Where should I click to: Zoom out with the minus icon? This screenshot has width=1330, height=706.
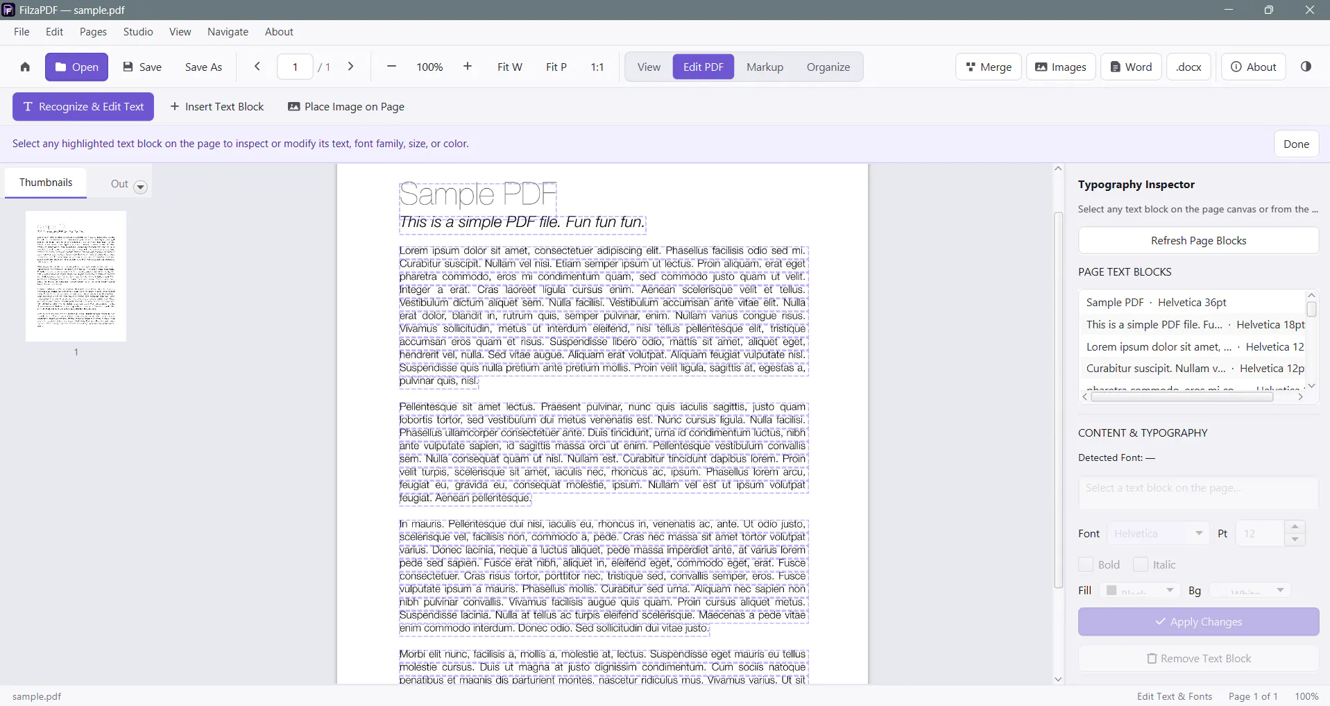(391, 67)
